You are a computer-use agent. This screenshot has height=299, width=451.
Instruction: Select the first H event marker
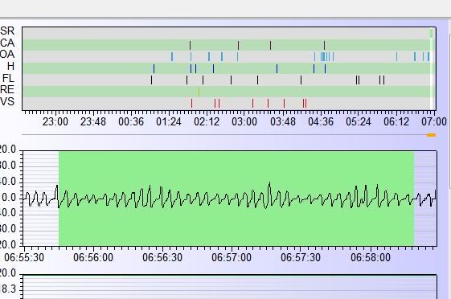154,68
